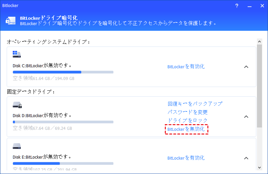Click the Windows system drive C icon
Viewport: 268px width, 174px height.
pyautogui.click(x=17, y=54)
